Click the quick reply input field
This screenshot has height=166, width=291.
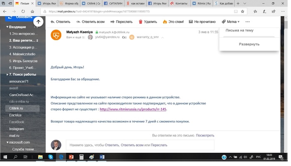[140, 145]
